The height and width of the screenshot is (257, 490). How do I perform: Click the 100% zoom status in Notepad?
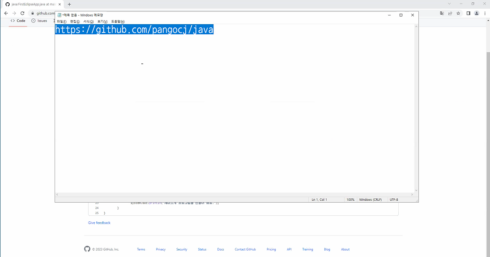point(351,200)
